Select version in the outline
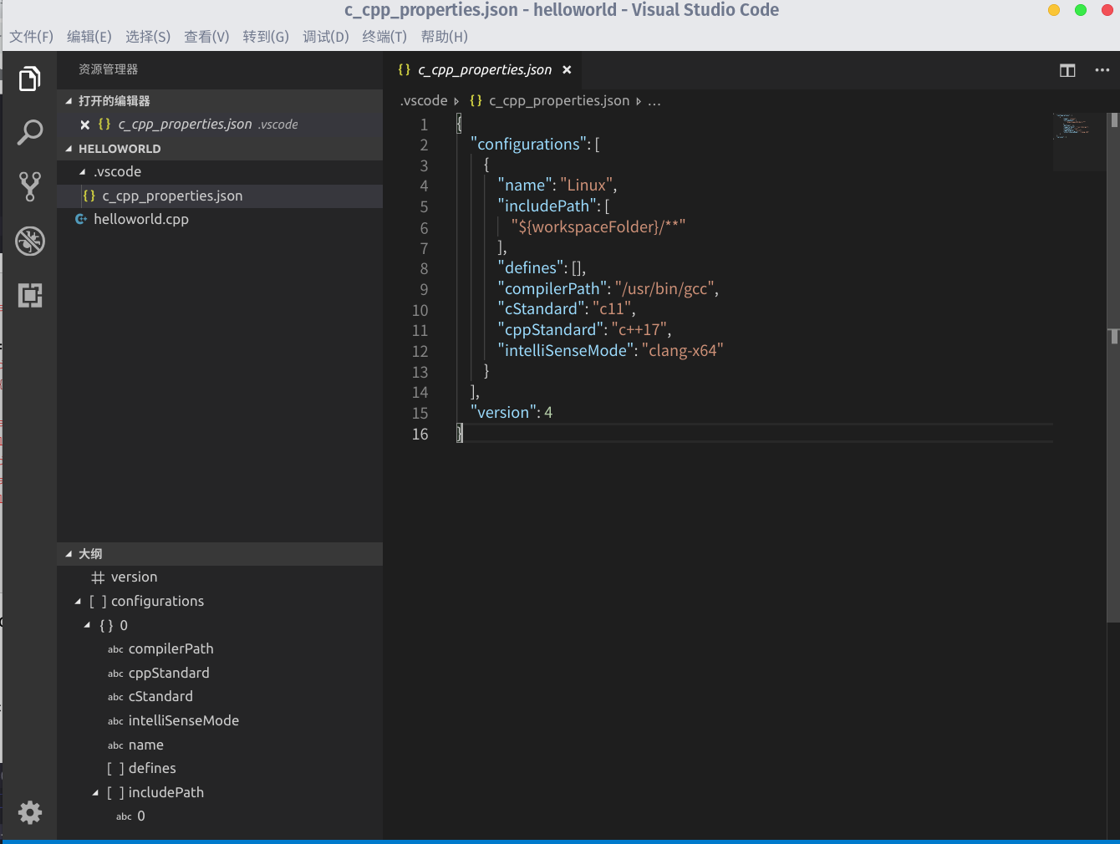 coord(220,577)
